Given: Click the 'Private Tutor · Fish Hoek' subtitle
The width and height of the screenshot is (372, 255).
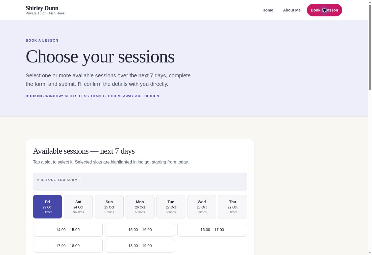Looking at the screenshot, I should pos(45,13).
